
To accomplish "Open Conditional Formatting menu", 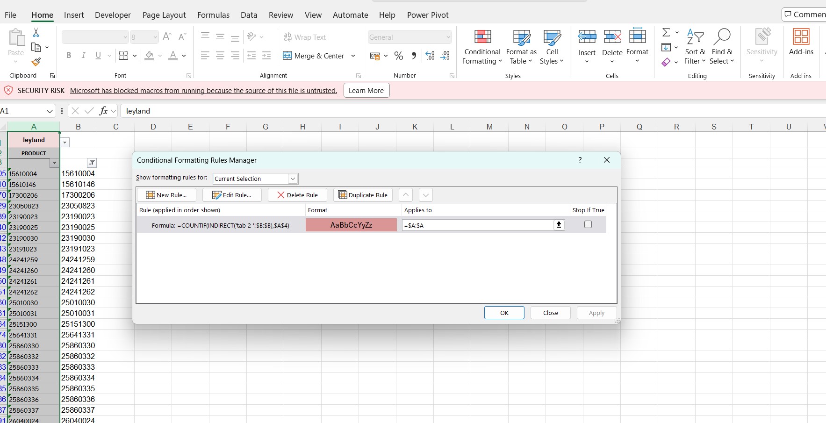I will pos(482,47).
